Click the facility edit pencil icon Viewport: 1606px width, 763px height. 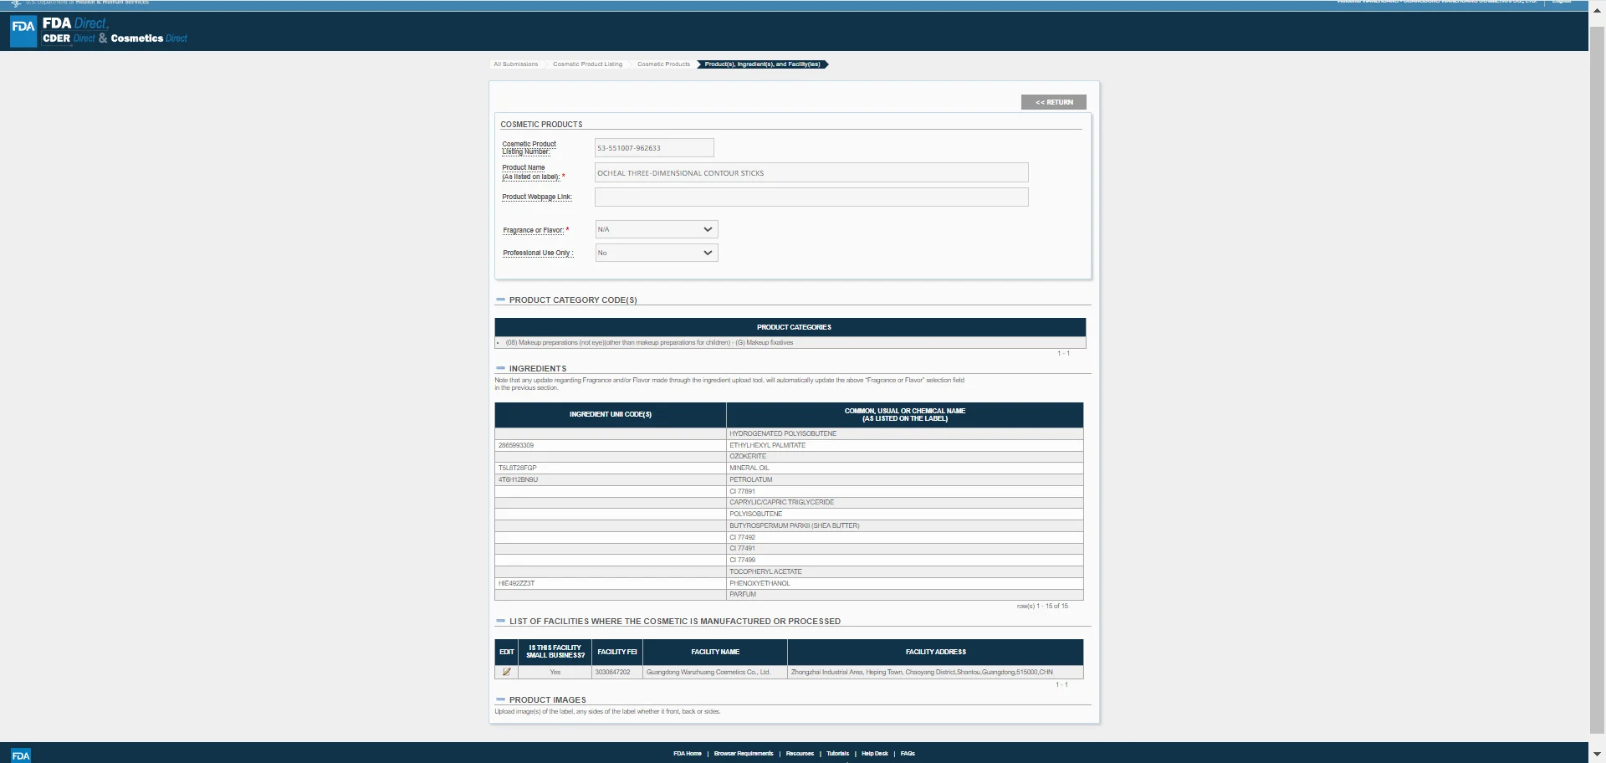point(506,672)
